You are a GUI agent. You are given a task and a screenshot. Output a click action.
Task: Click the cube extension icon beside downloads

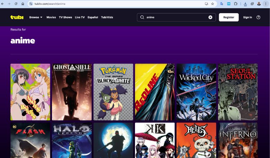(252, 4)
